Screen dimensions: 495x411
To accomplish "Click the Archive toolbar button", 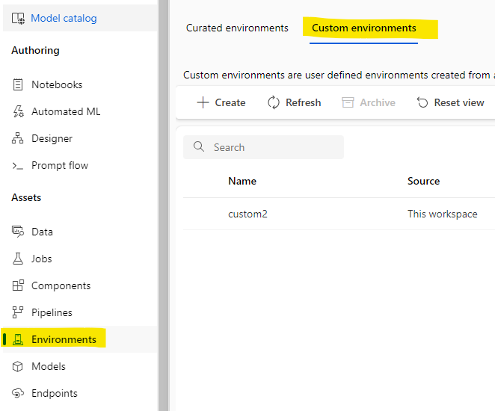I will pyautogui.click(x=369, y=102).
